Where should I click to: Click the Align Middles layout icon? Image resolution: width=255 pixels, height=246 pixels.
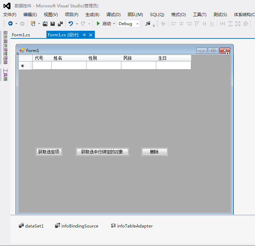(x=204, y=24)
